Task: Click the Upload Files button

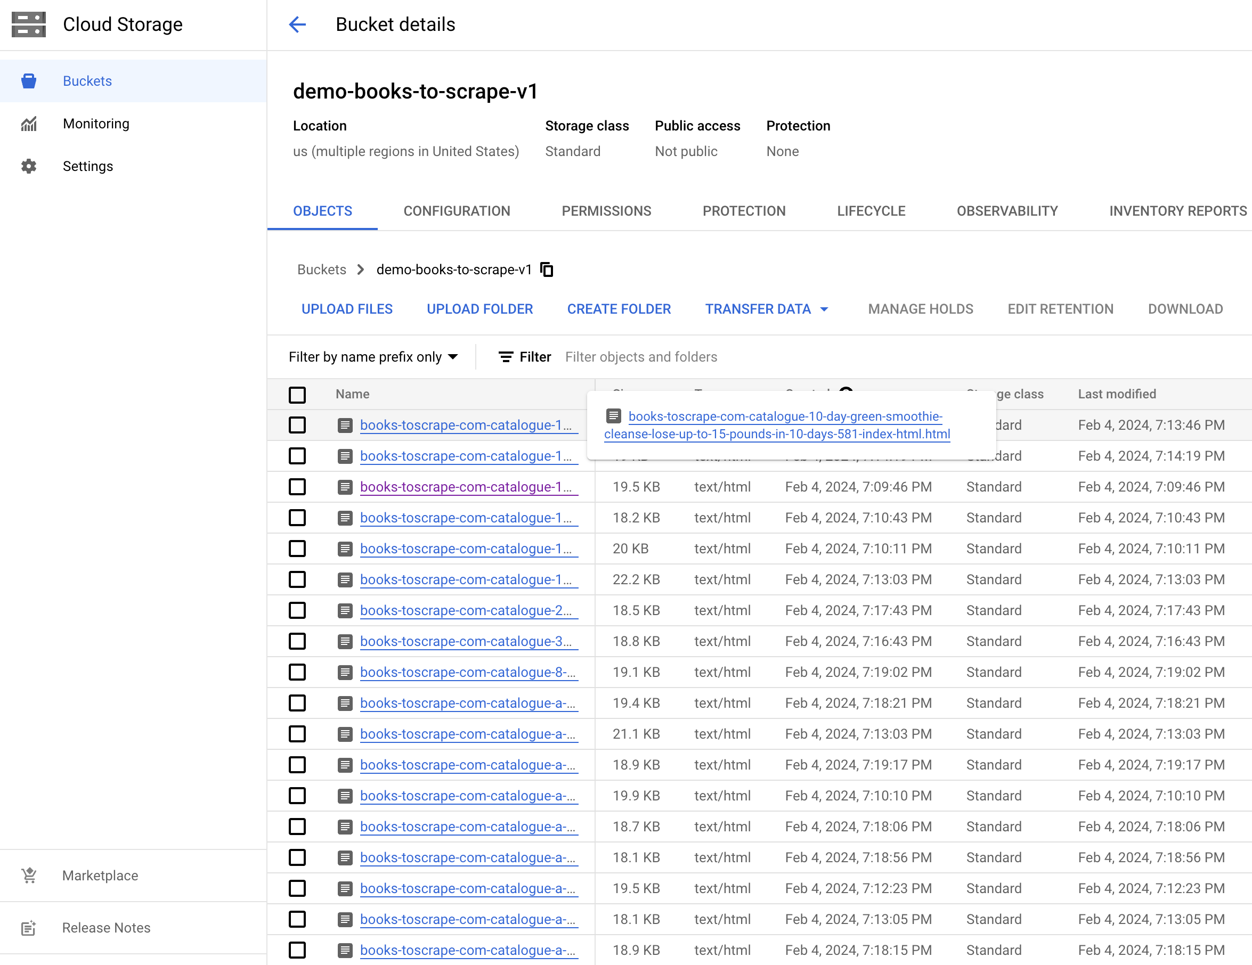Action: (347, 309)
